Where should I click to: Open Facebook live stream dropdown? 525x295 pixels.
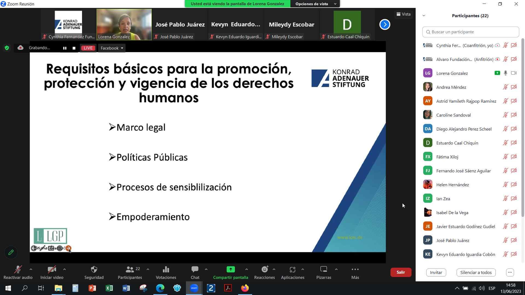click(x=112, y=48)
